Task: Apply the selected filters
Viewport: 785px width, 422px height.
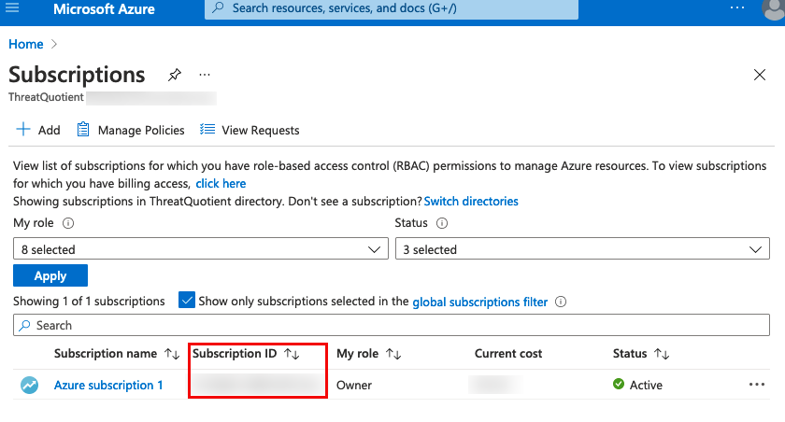Action: (x=50, y=275)
